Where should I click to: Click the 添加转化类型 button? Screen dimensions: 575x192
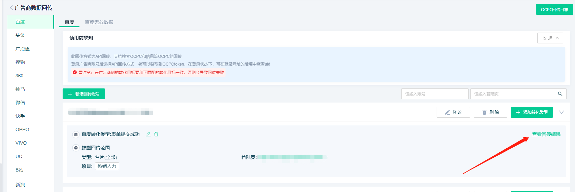click(532, 112)
